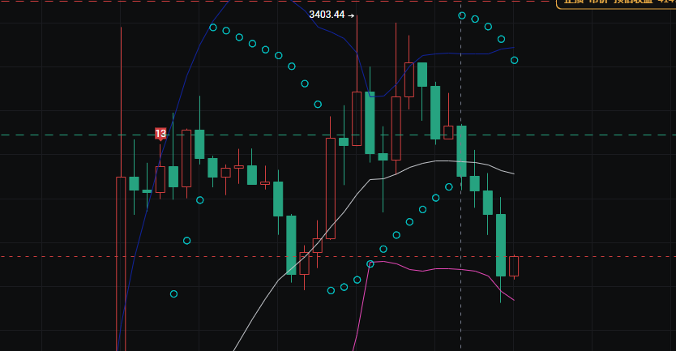Screen dimensions: 676x351
Task: Click the red "13" marker flag
Action: coord(160,133)
